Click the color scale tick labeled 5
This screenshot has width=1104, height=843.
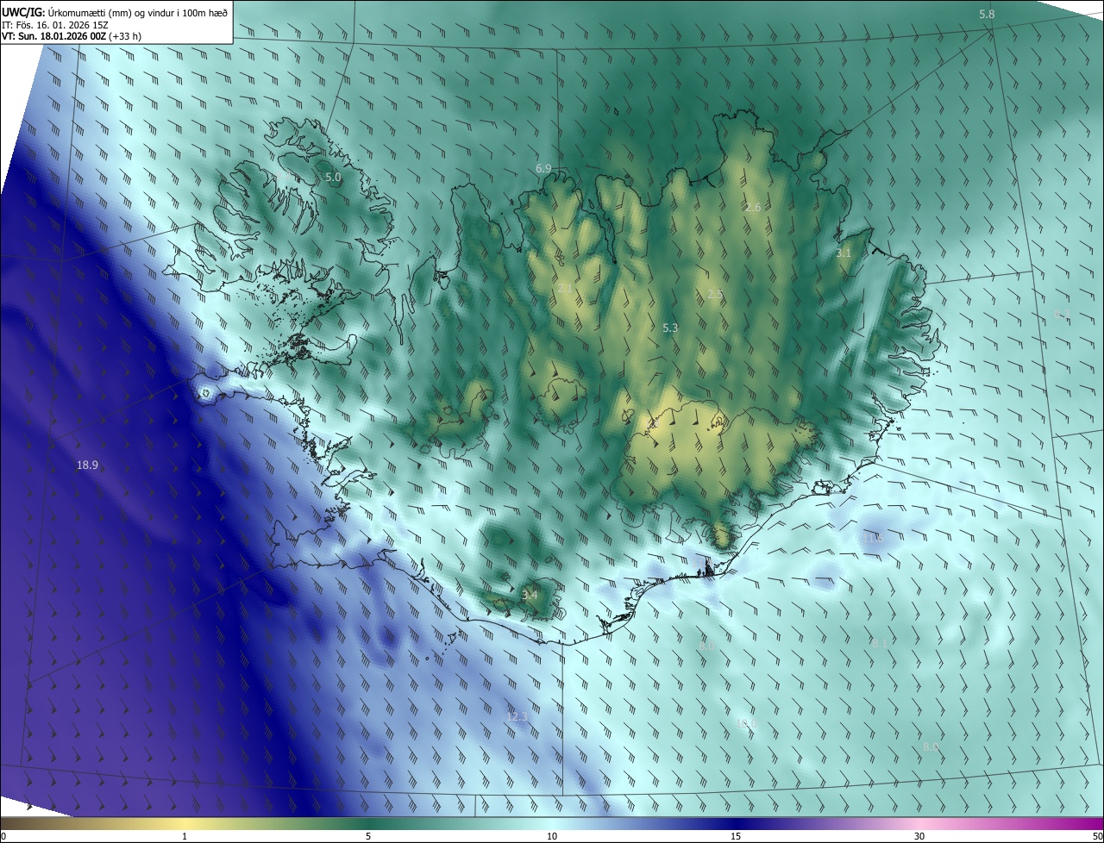click(368, 836)
